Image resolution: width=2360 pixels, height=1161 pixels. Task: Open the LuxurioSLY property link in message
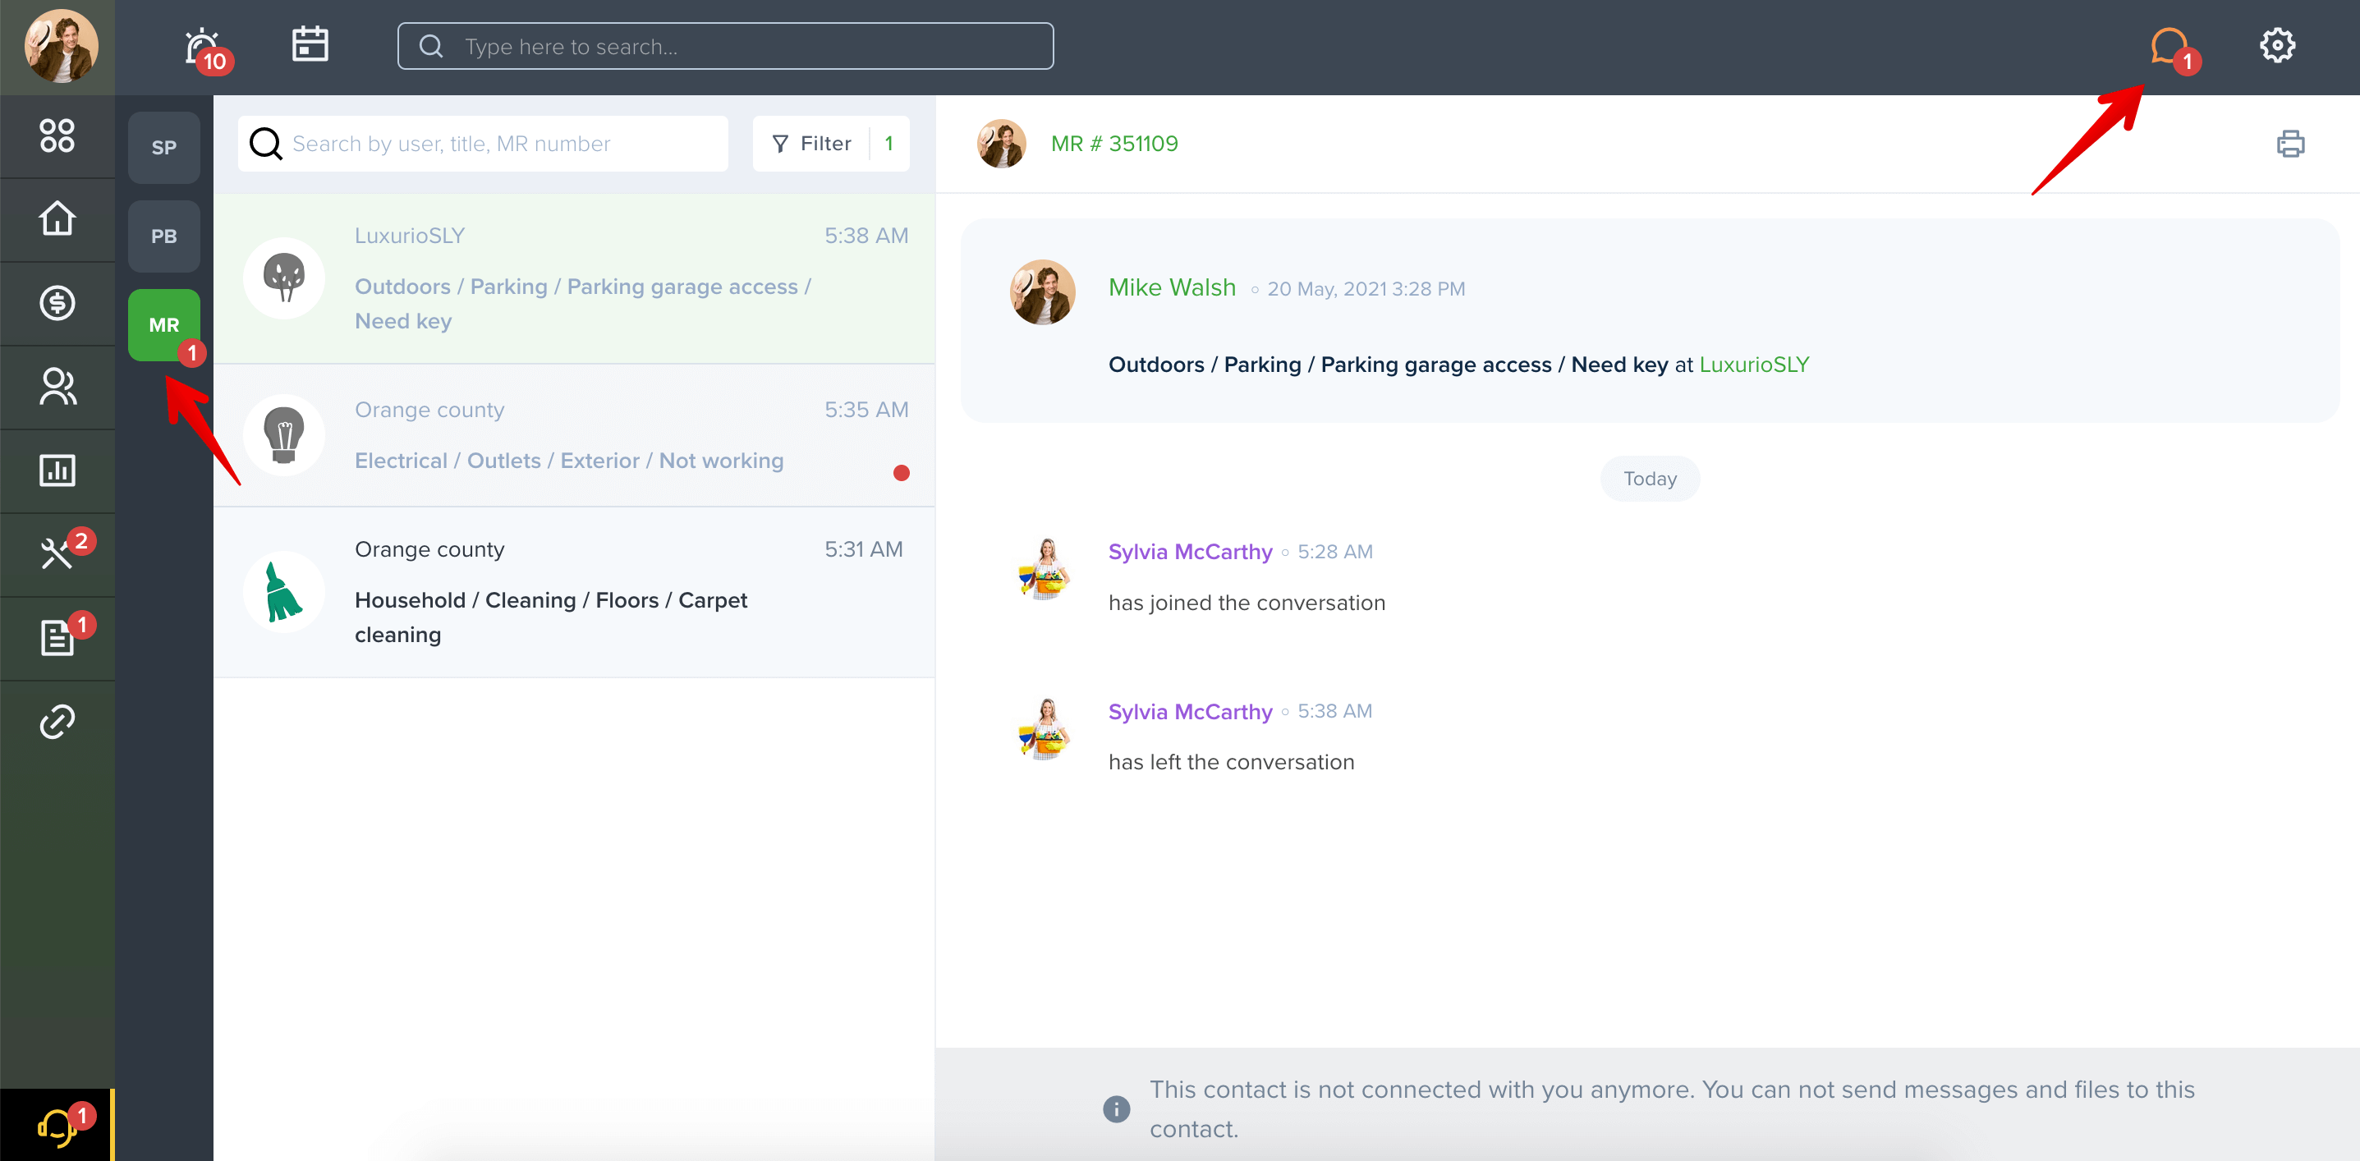1755,365
